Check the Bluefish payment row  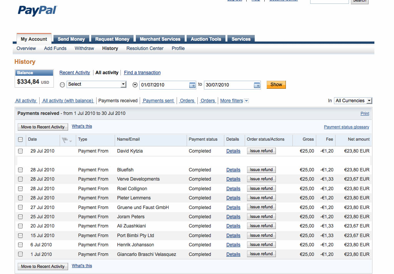[x=20, y=170]
